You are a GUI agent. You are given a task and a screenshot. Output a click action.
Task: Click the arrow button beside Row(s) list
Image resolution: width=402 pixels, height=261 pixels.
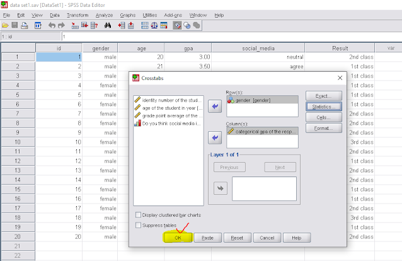215,107
